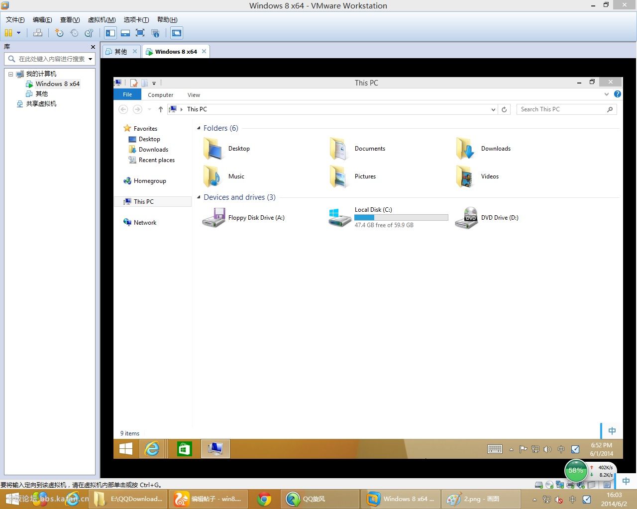Toggle the thumbnail bar toolbar button
The height and width of the screenshot is (509, 637).
click(x=125, y=33)
